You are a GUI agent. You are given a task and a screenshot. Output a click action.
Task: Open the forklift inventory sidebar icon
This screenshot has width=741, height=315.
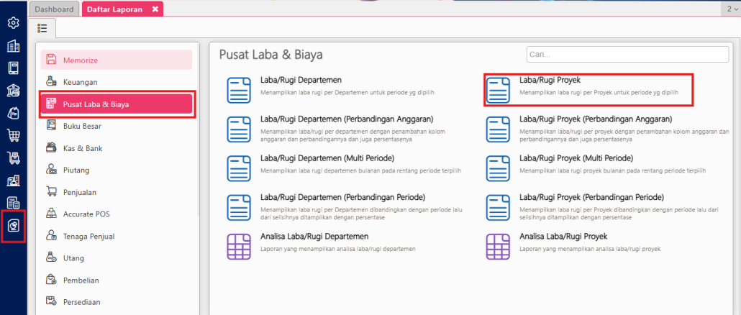(x=13, y=157)
